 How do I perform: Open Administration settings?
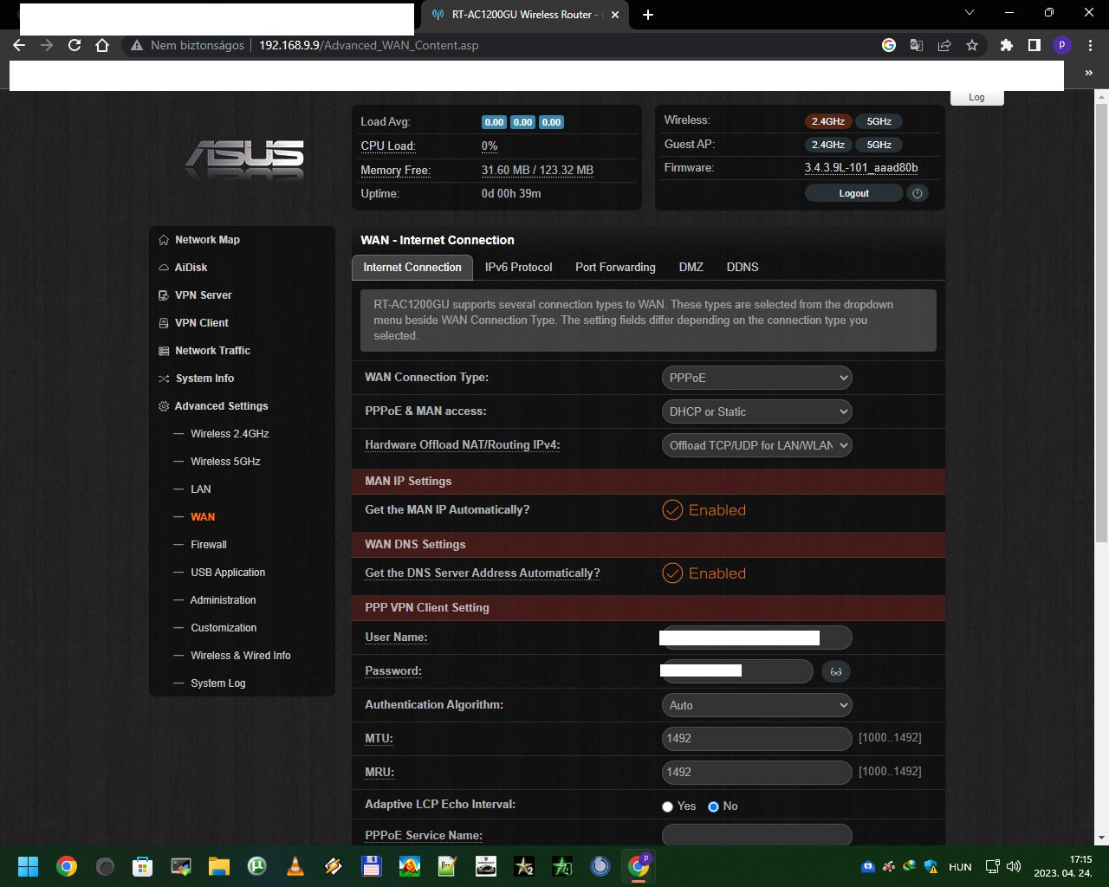(223, 600)
